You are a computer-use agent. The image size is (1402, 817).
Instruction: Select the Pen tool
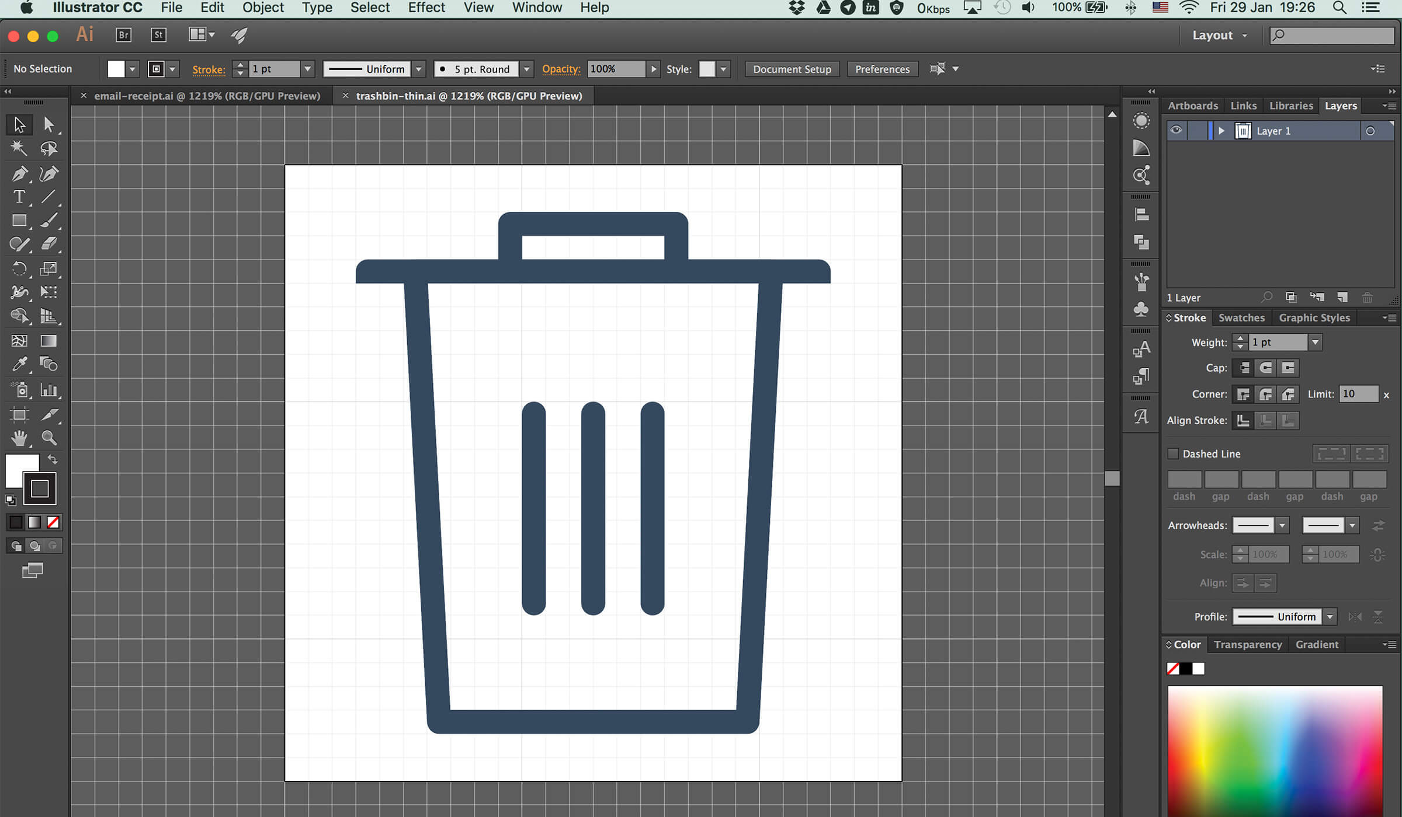tap(19, 173)
